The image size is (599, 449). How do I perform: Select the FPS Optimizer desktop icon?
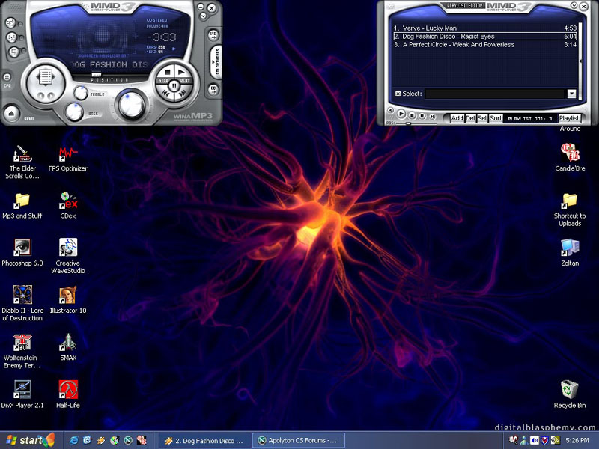pyautogui.click(x=68, y=154)
